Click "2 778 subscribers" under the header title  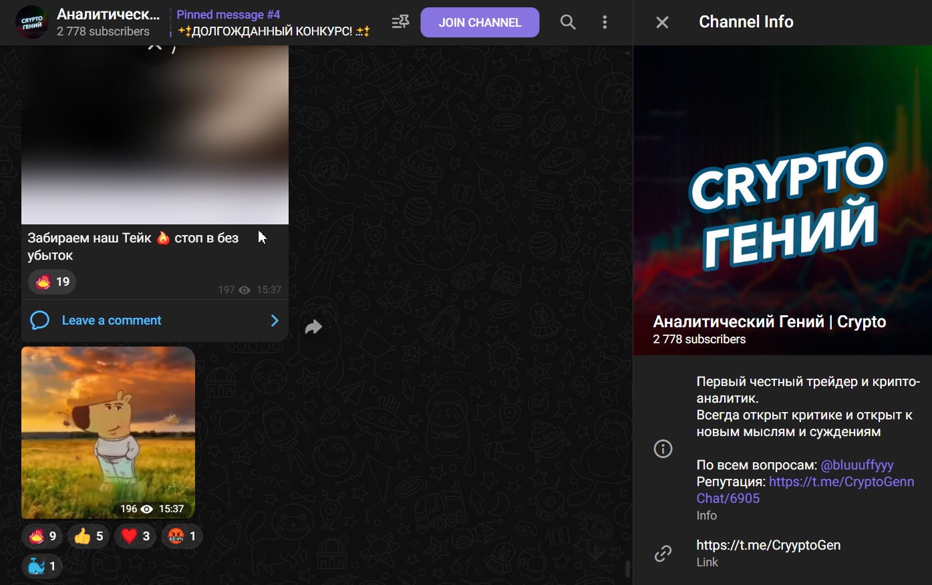[x=103, y=31]
